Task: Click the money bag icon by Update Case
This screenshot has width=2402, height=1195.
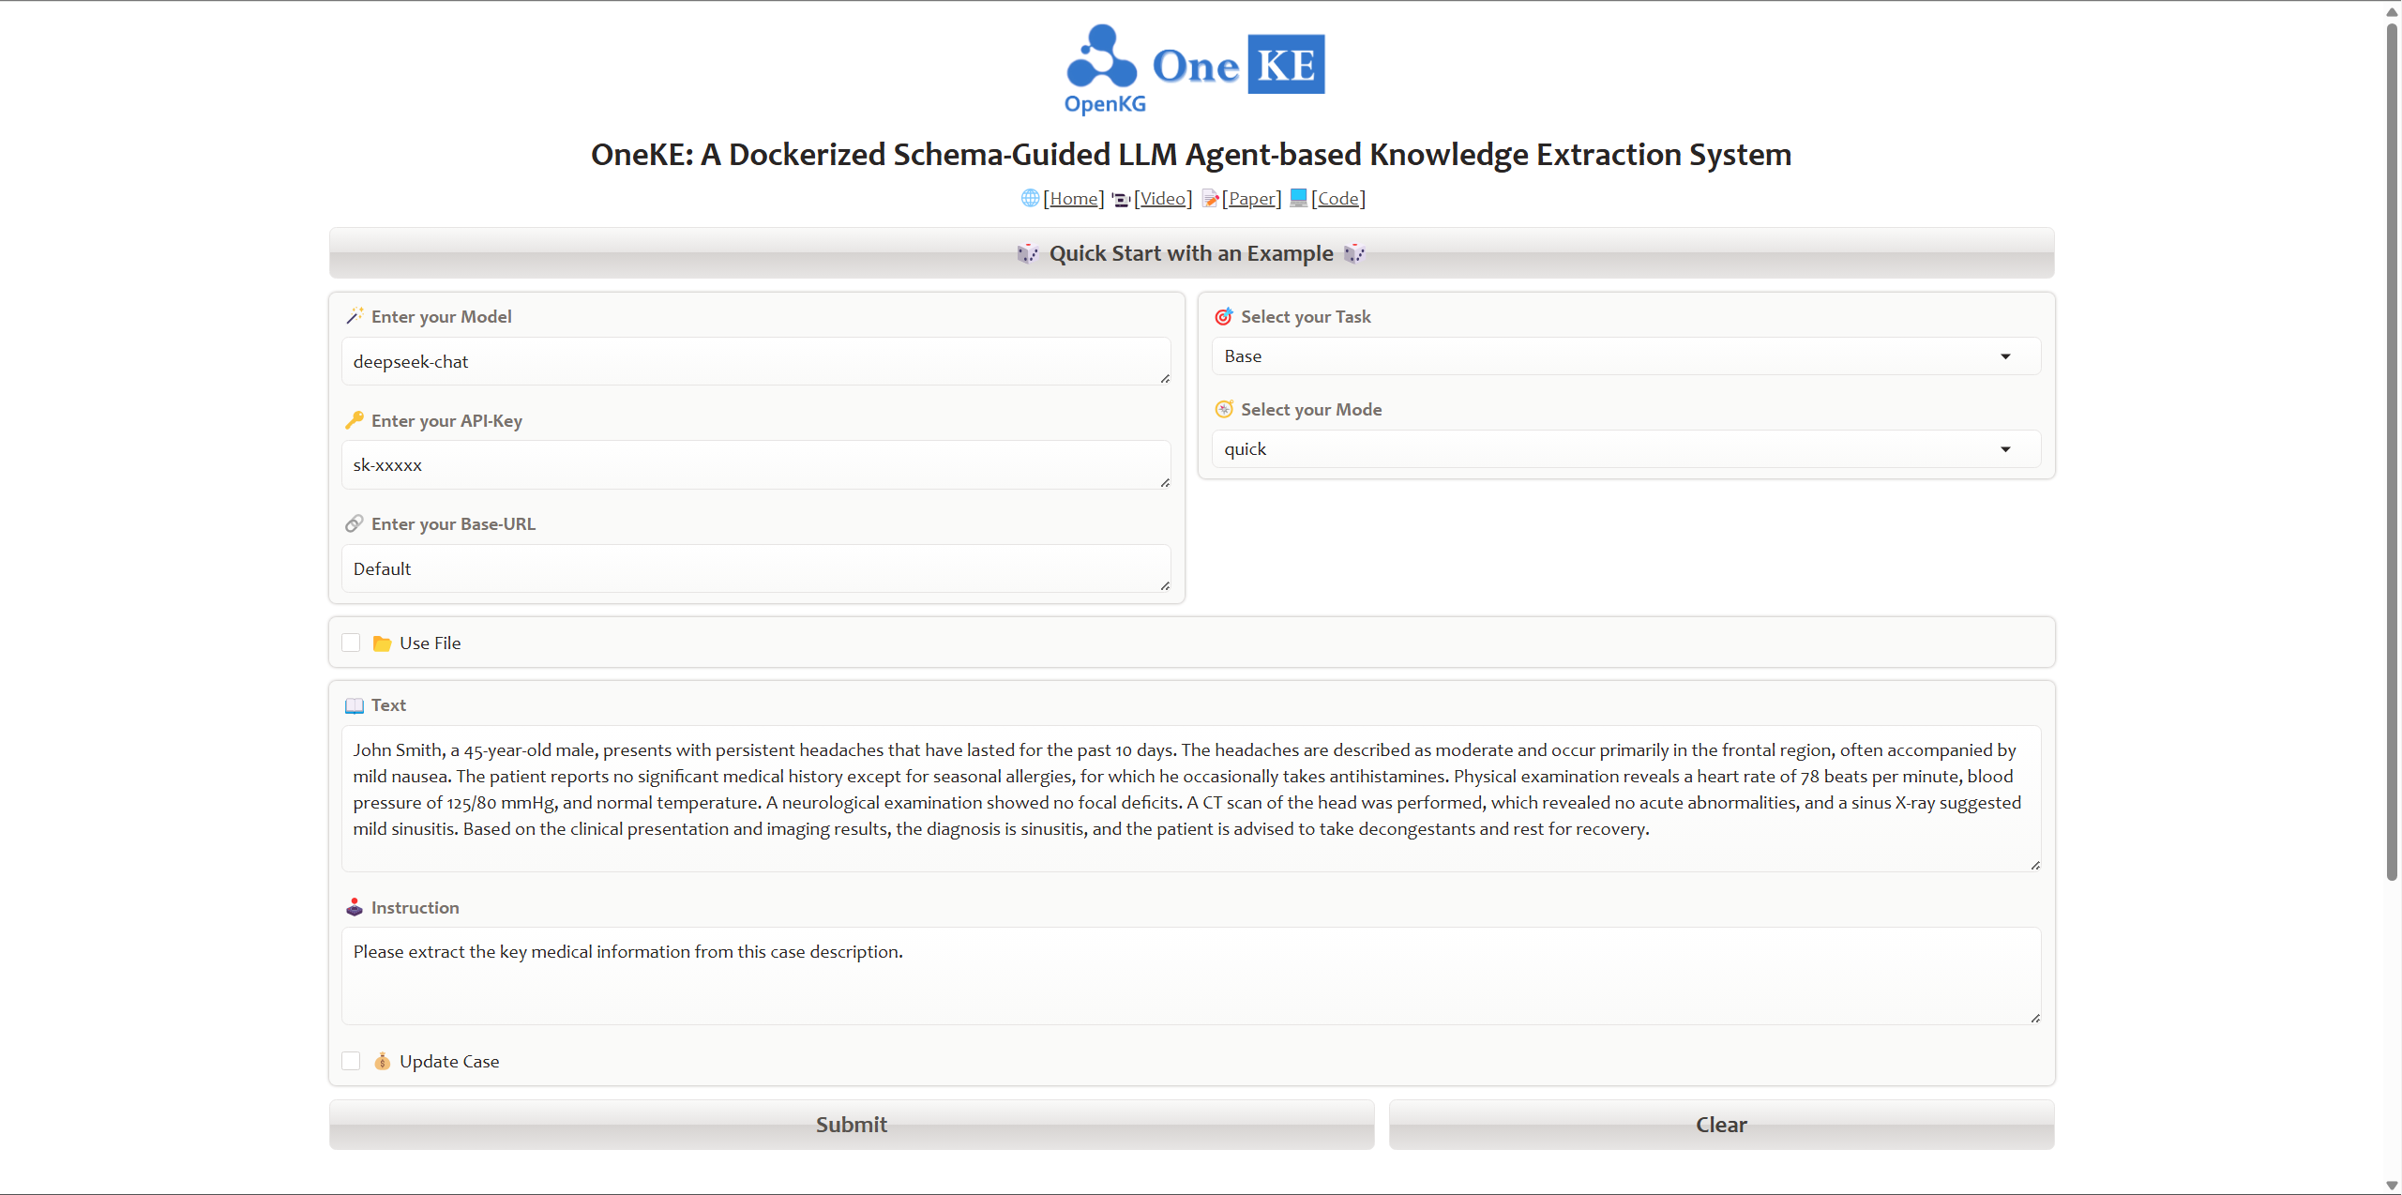Action: (x=382, y=1061)
